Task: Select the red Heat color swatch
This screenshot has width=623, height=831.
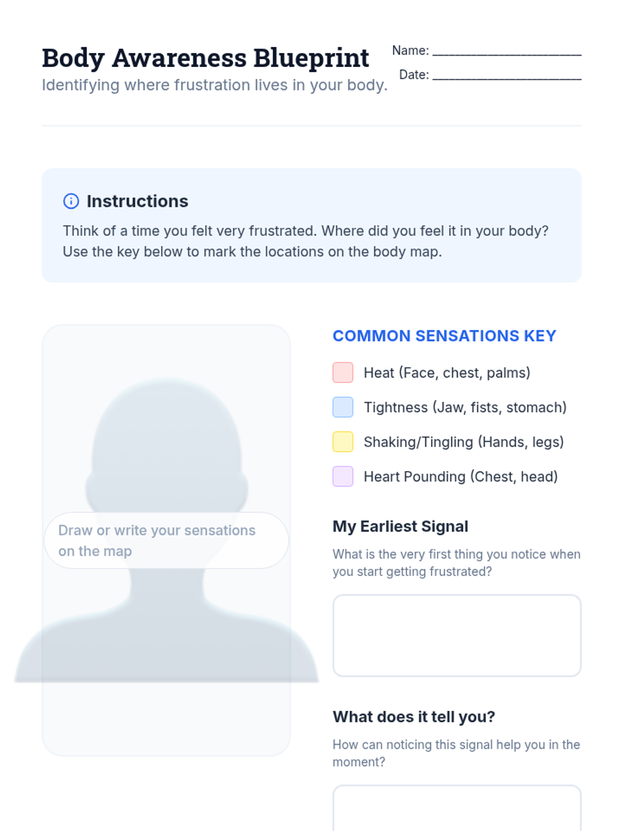Action: tap(343, 372)
